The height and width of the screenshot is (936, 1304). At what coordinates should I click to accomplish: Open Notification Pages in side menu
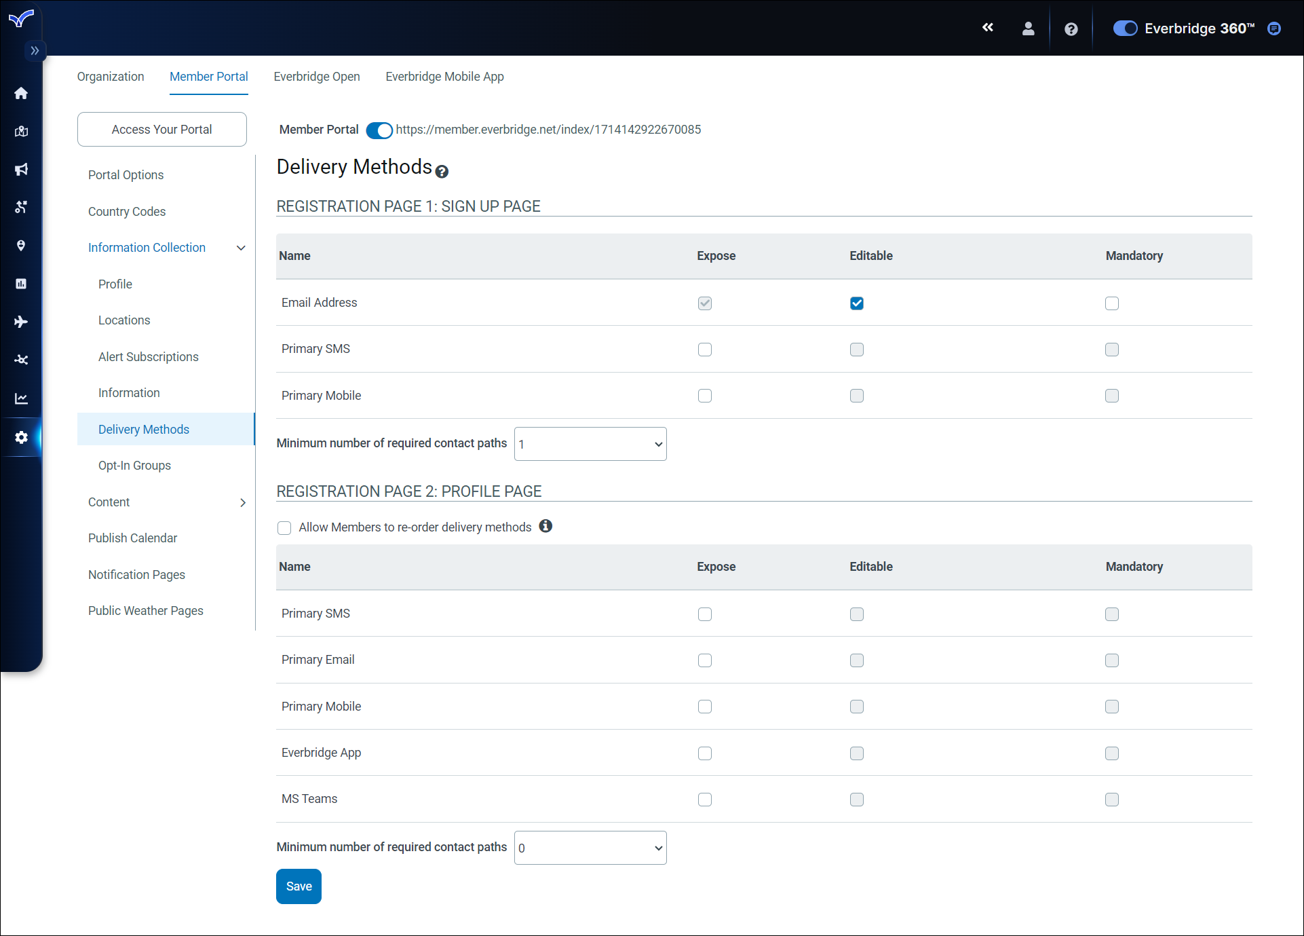click(x=136, y=575)
